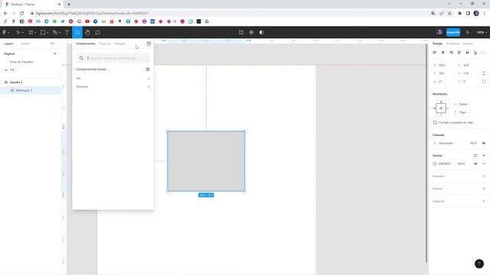Align selection to the left
The image size is (490, 275).
tap(435, 53)
